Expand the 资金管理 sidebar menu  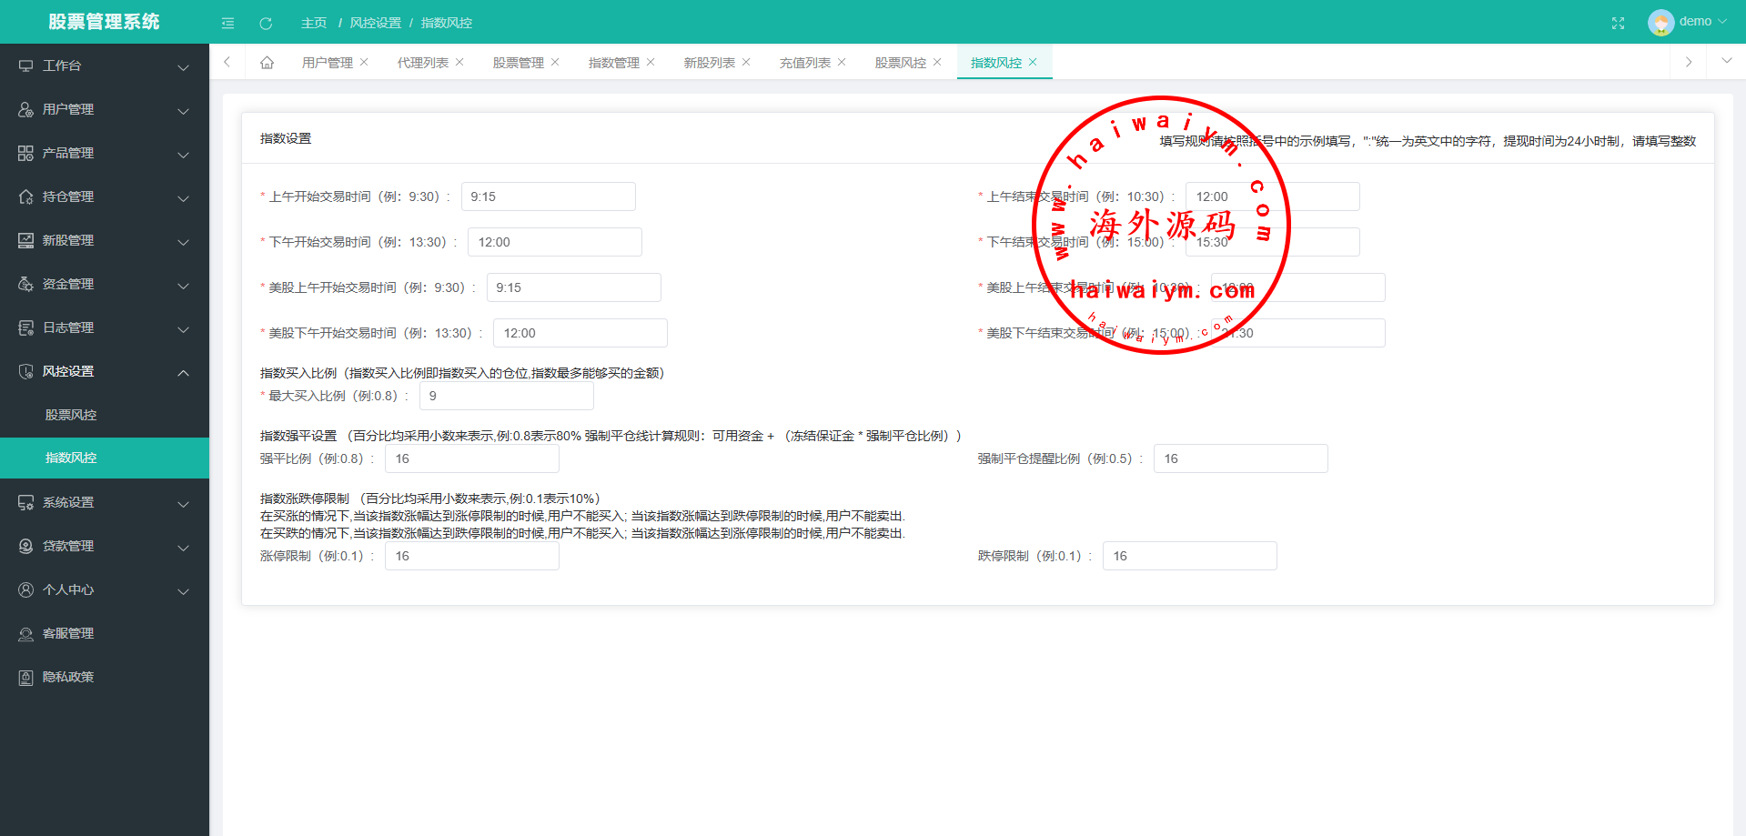pyautogui.click(x=104, y=284)
